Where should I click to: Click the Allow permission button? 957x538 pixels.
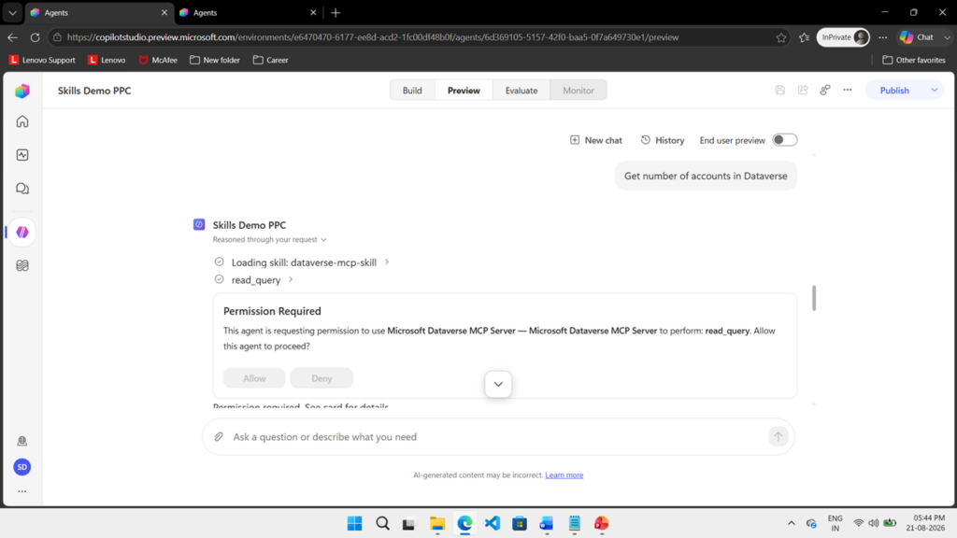point(254,378)
